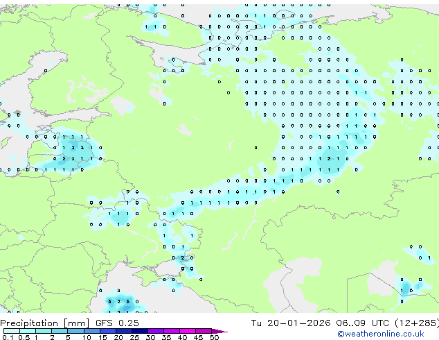Click the legend label '20'
439x340 pixels.
click(x=118, y=337)
